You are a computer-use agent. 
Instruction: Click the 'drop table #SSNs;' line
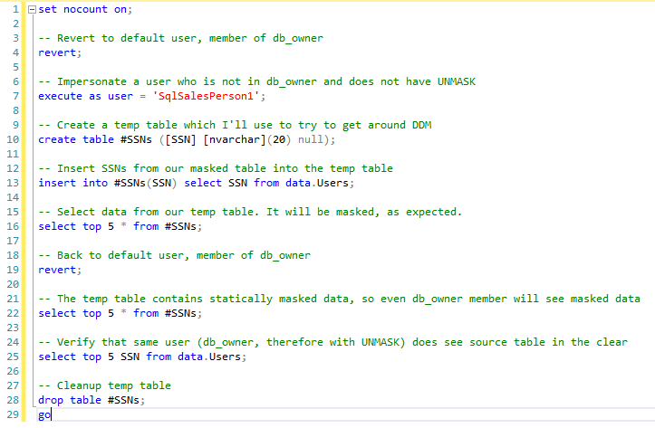[92, 400]
